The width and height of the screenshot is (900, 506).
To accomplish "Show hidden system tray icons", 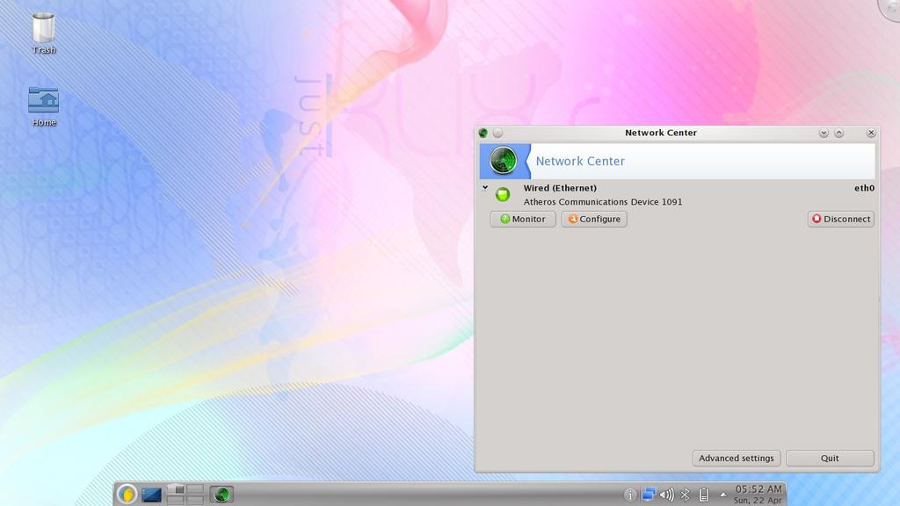I will coord(722,494).
